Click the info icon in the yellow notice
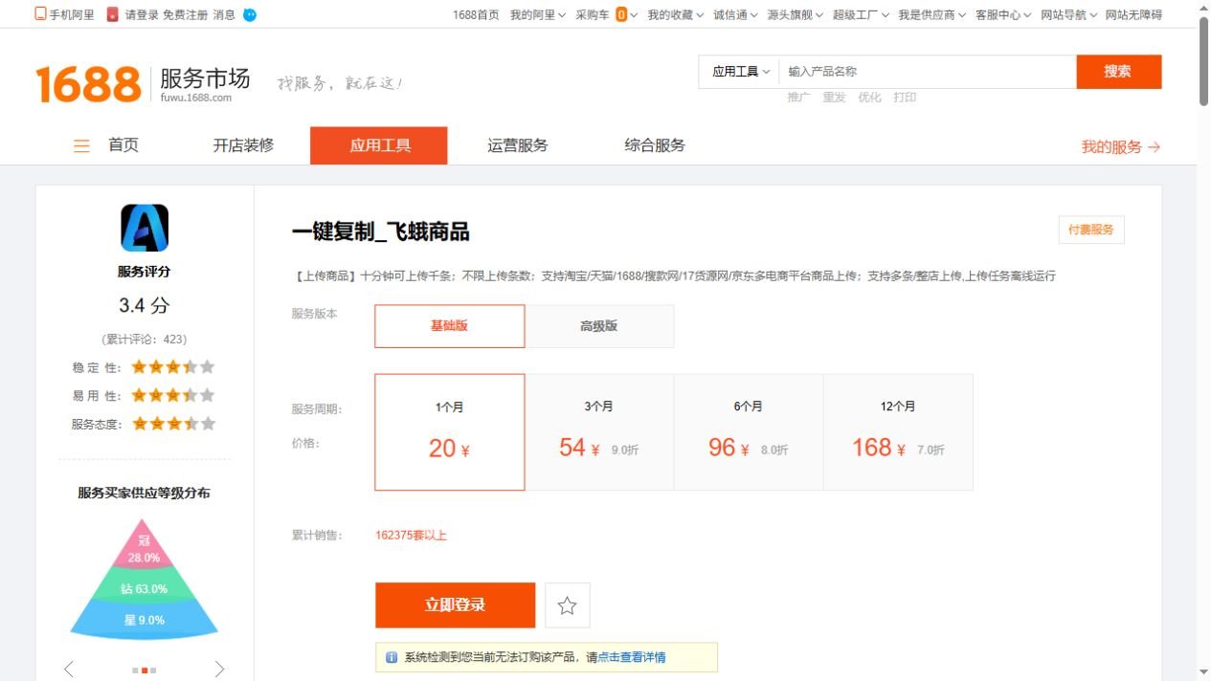The image size is (1211, 681). 392,657
